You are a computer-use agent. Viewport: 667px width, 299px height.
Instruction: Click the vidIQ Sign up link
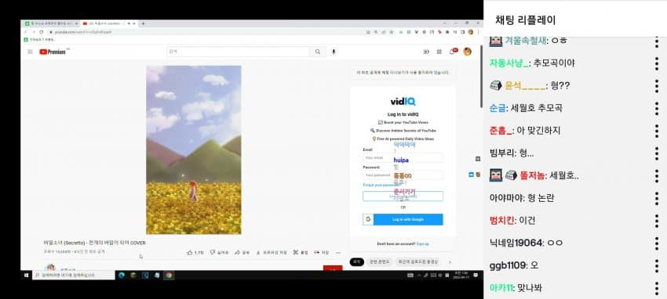(422, 244)
